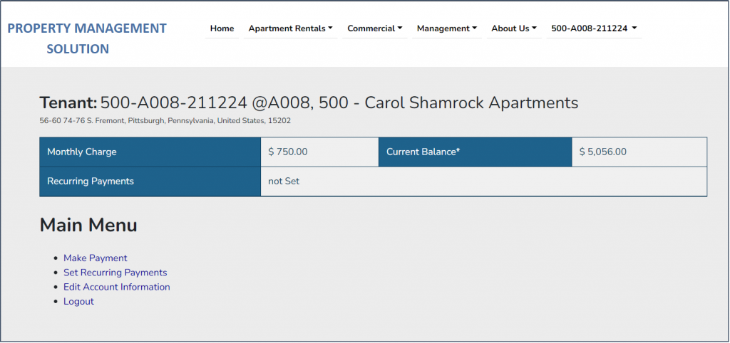The height and width of the screenshot is (343, 730).
Task: Click the Logout link
Action: click(78, 302)
